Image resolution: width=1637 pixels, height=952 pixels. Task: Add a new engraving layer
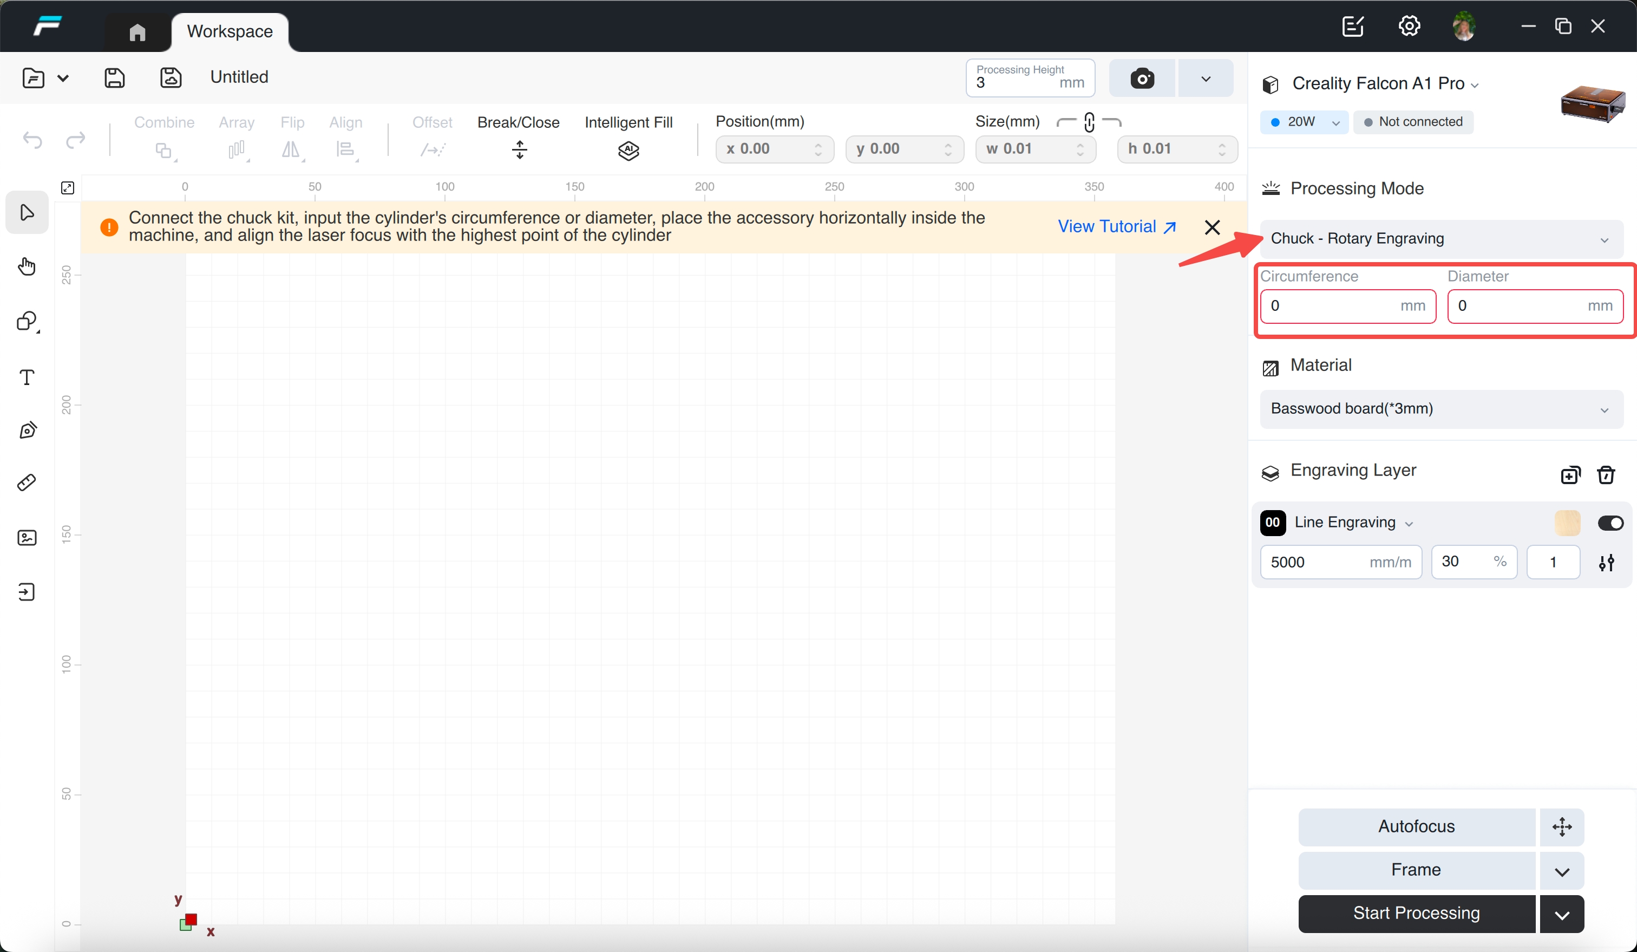pos(1570,475)
